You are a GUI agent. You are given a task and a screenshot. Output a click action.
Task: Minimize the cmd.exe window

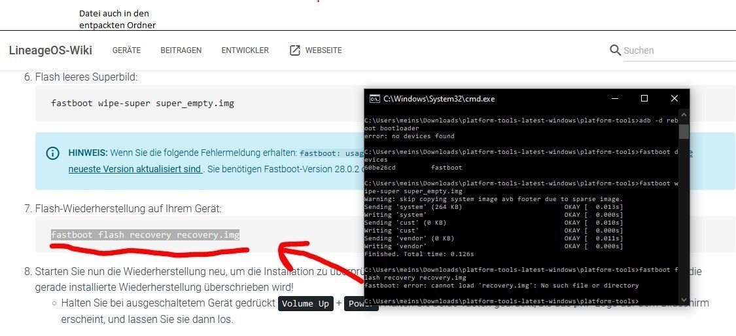(614, 98)
